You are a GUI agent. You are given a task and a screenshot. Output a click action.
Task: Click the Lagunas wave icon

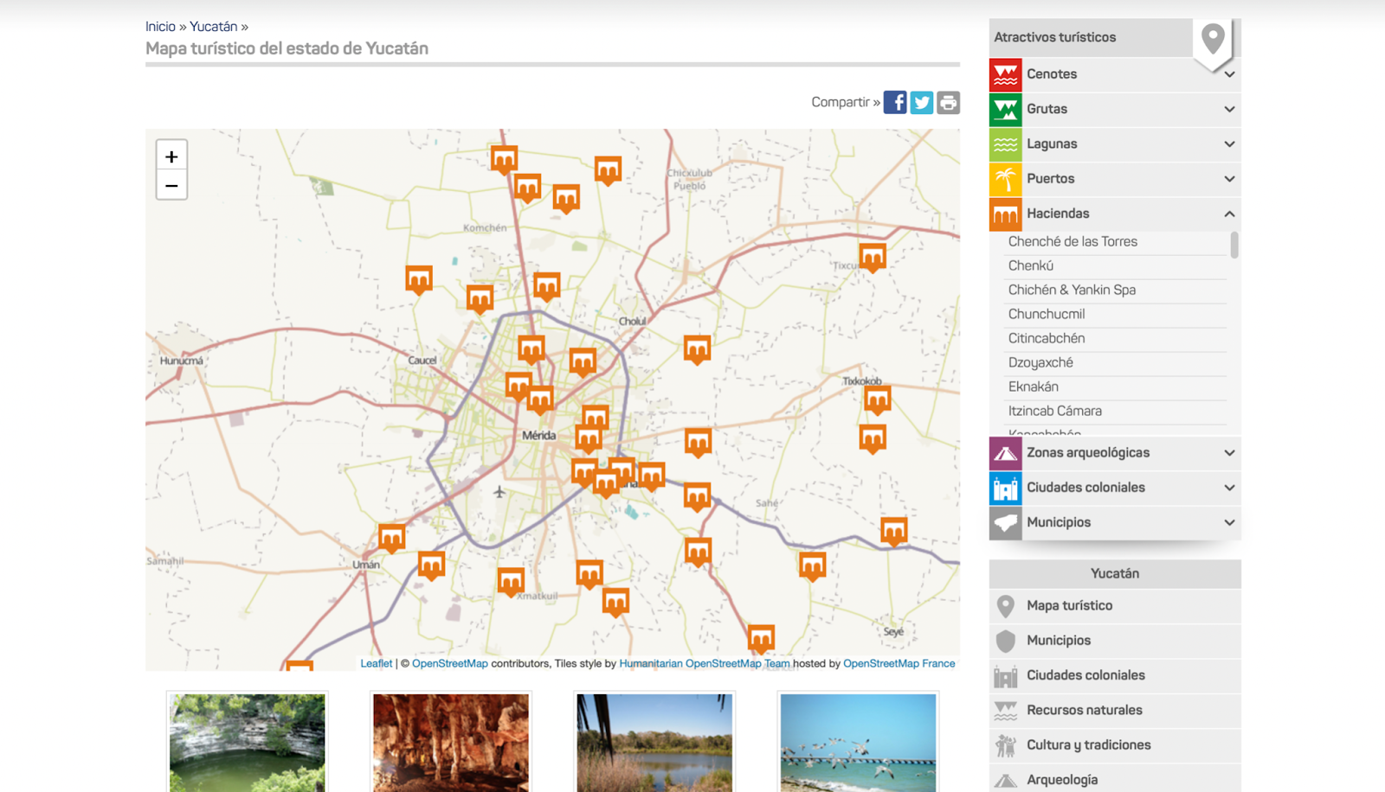click(1005, 144)
